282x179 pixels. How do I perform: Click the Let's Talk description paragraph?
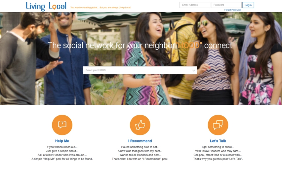click(x=218, y=153)
